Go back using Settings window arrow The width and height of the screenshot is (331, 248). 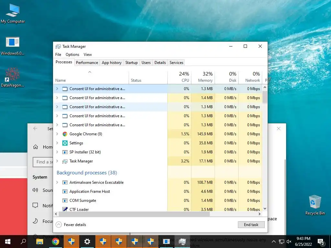pos(35,129)
